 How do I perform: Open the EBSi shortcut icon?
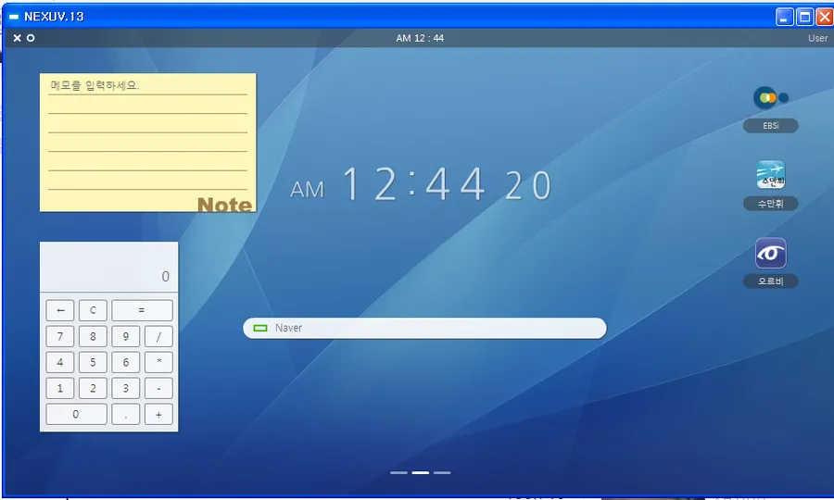[x=770, y=98]
